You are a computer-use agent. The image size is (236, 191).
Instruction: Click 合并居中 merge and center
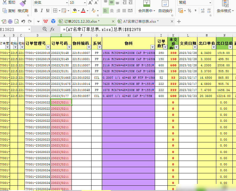147,6
